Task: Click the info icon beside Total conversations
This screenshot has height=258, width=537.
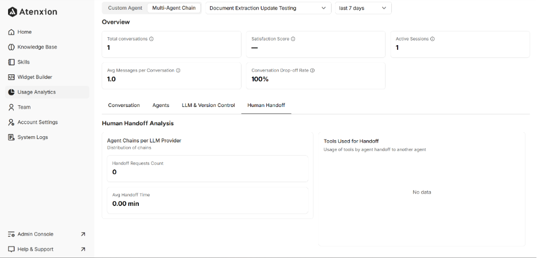Action: click(151, 39)
